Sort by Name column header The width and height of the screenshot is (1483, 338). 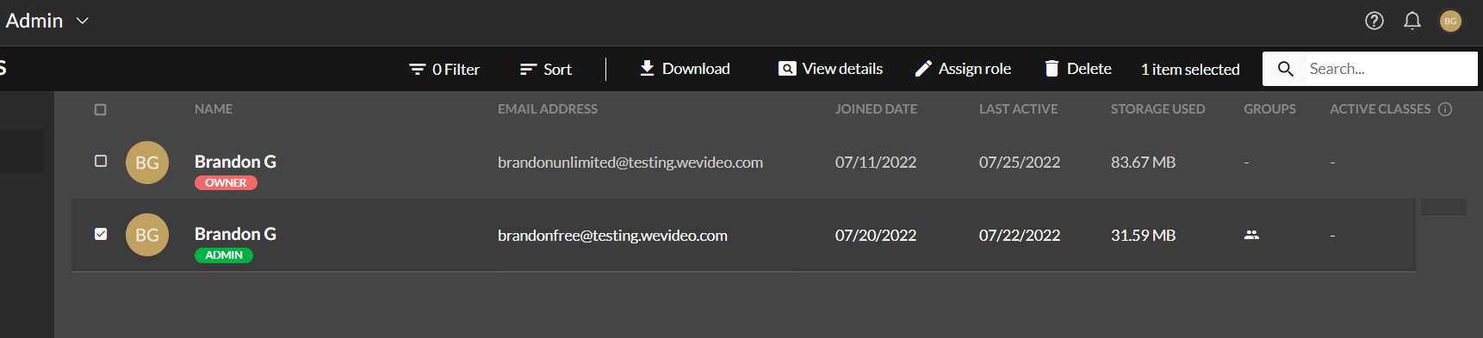tap(214, 109)
